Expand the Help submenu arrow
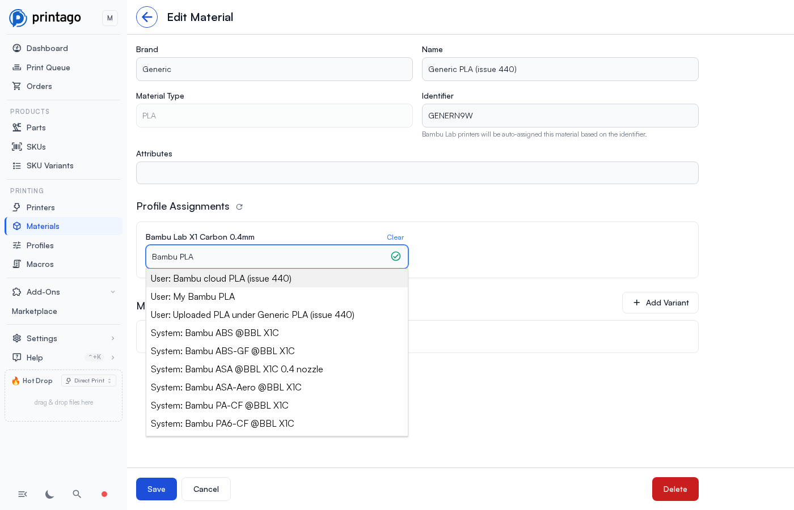The image size is (794, 510). pyautogui.click(x=113, y=358)
